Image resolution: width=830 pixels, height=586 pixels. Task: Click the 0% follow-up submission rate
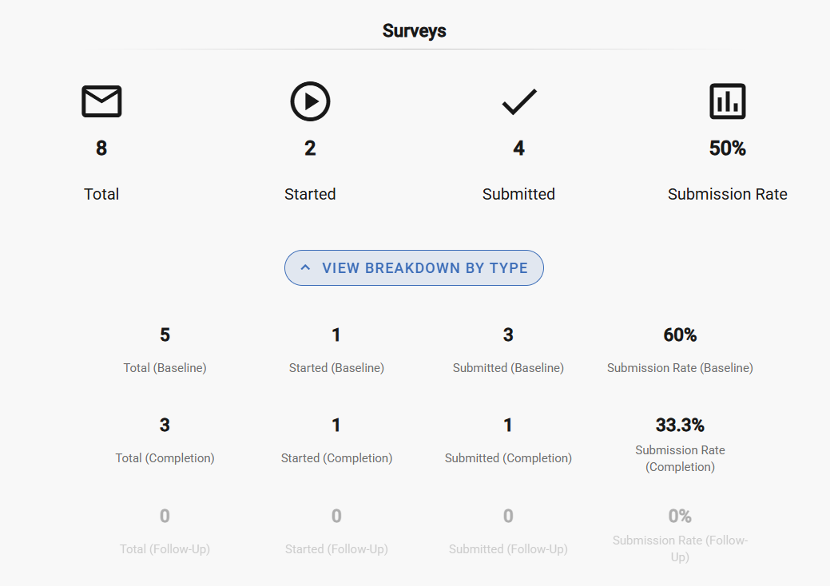pos(680,516)
